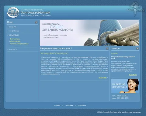Viewport: 146px width, 116px height.
Task: Open footer link о компании
Action: pyautogui.click(x=69, y=105)
